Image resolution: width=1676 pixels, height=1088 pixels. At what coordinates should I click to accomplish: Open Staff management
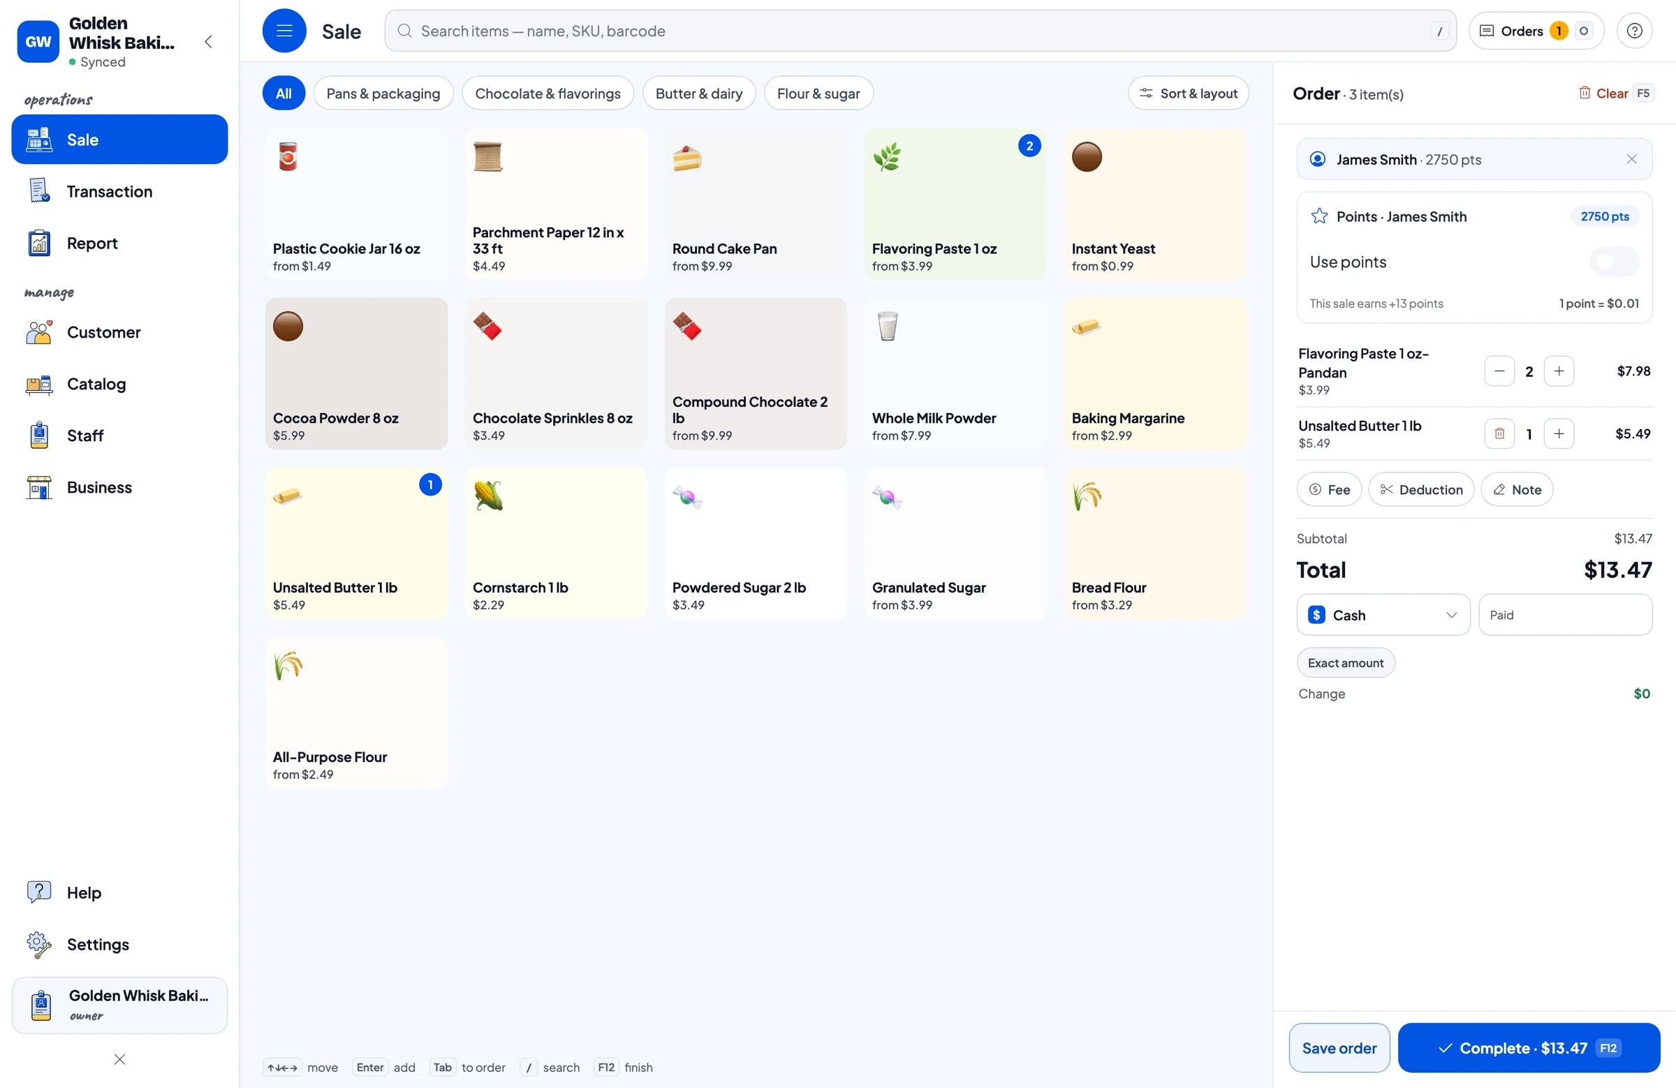119,435
